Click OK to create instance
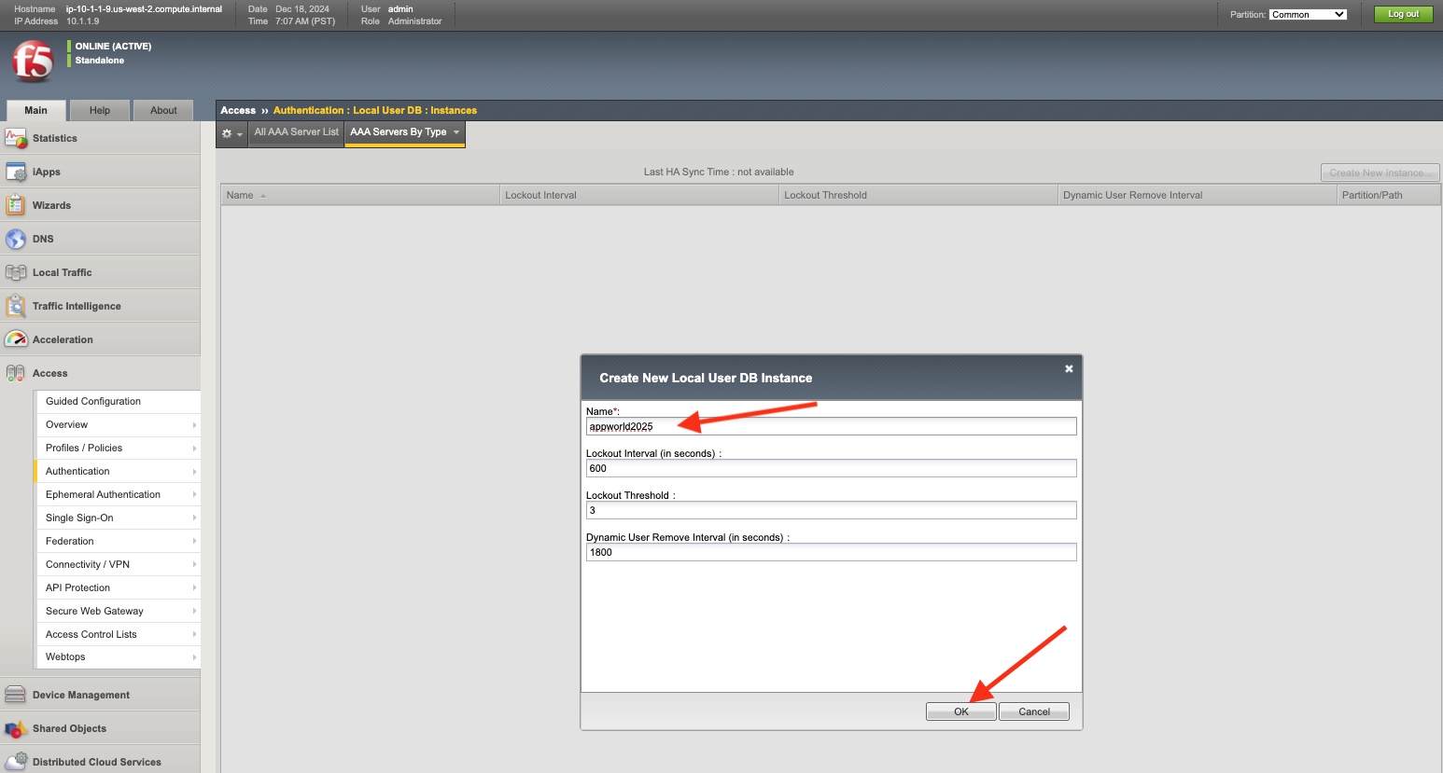 tap(960, 711)
